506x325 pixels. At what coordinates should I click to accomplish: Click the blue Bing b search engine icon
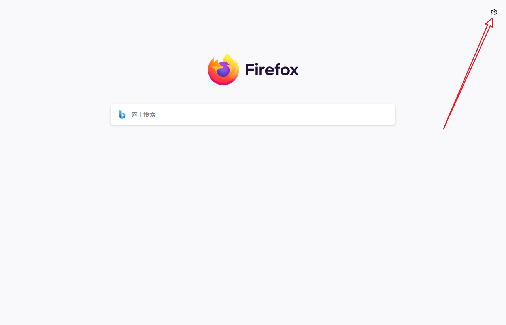122,115
